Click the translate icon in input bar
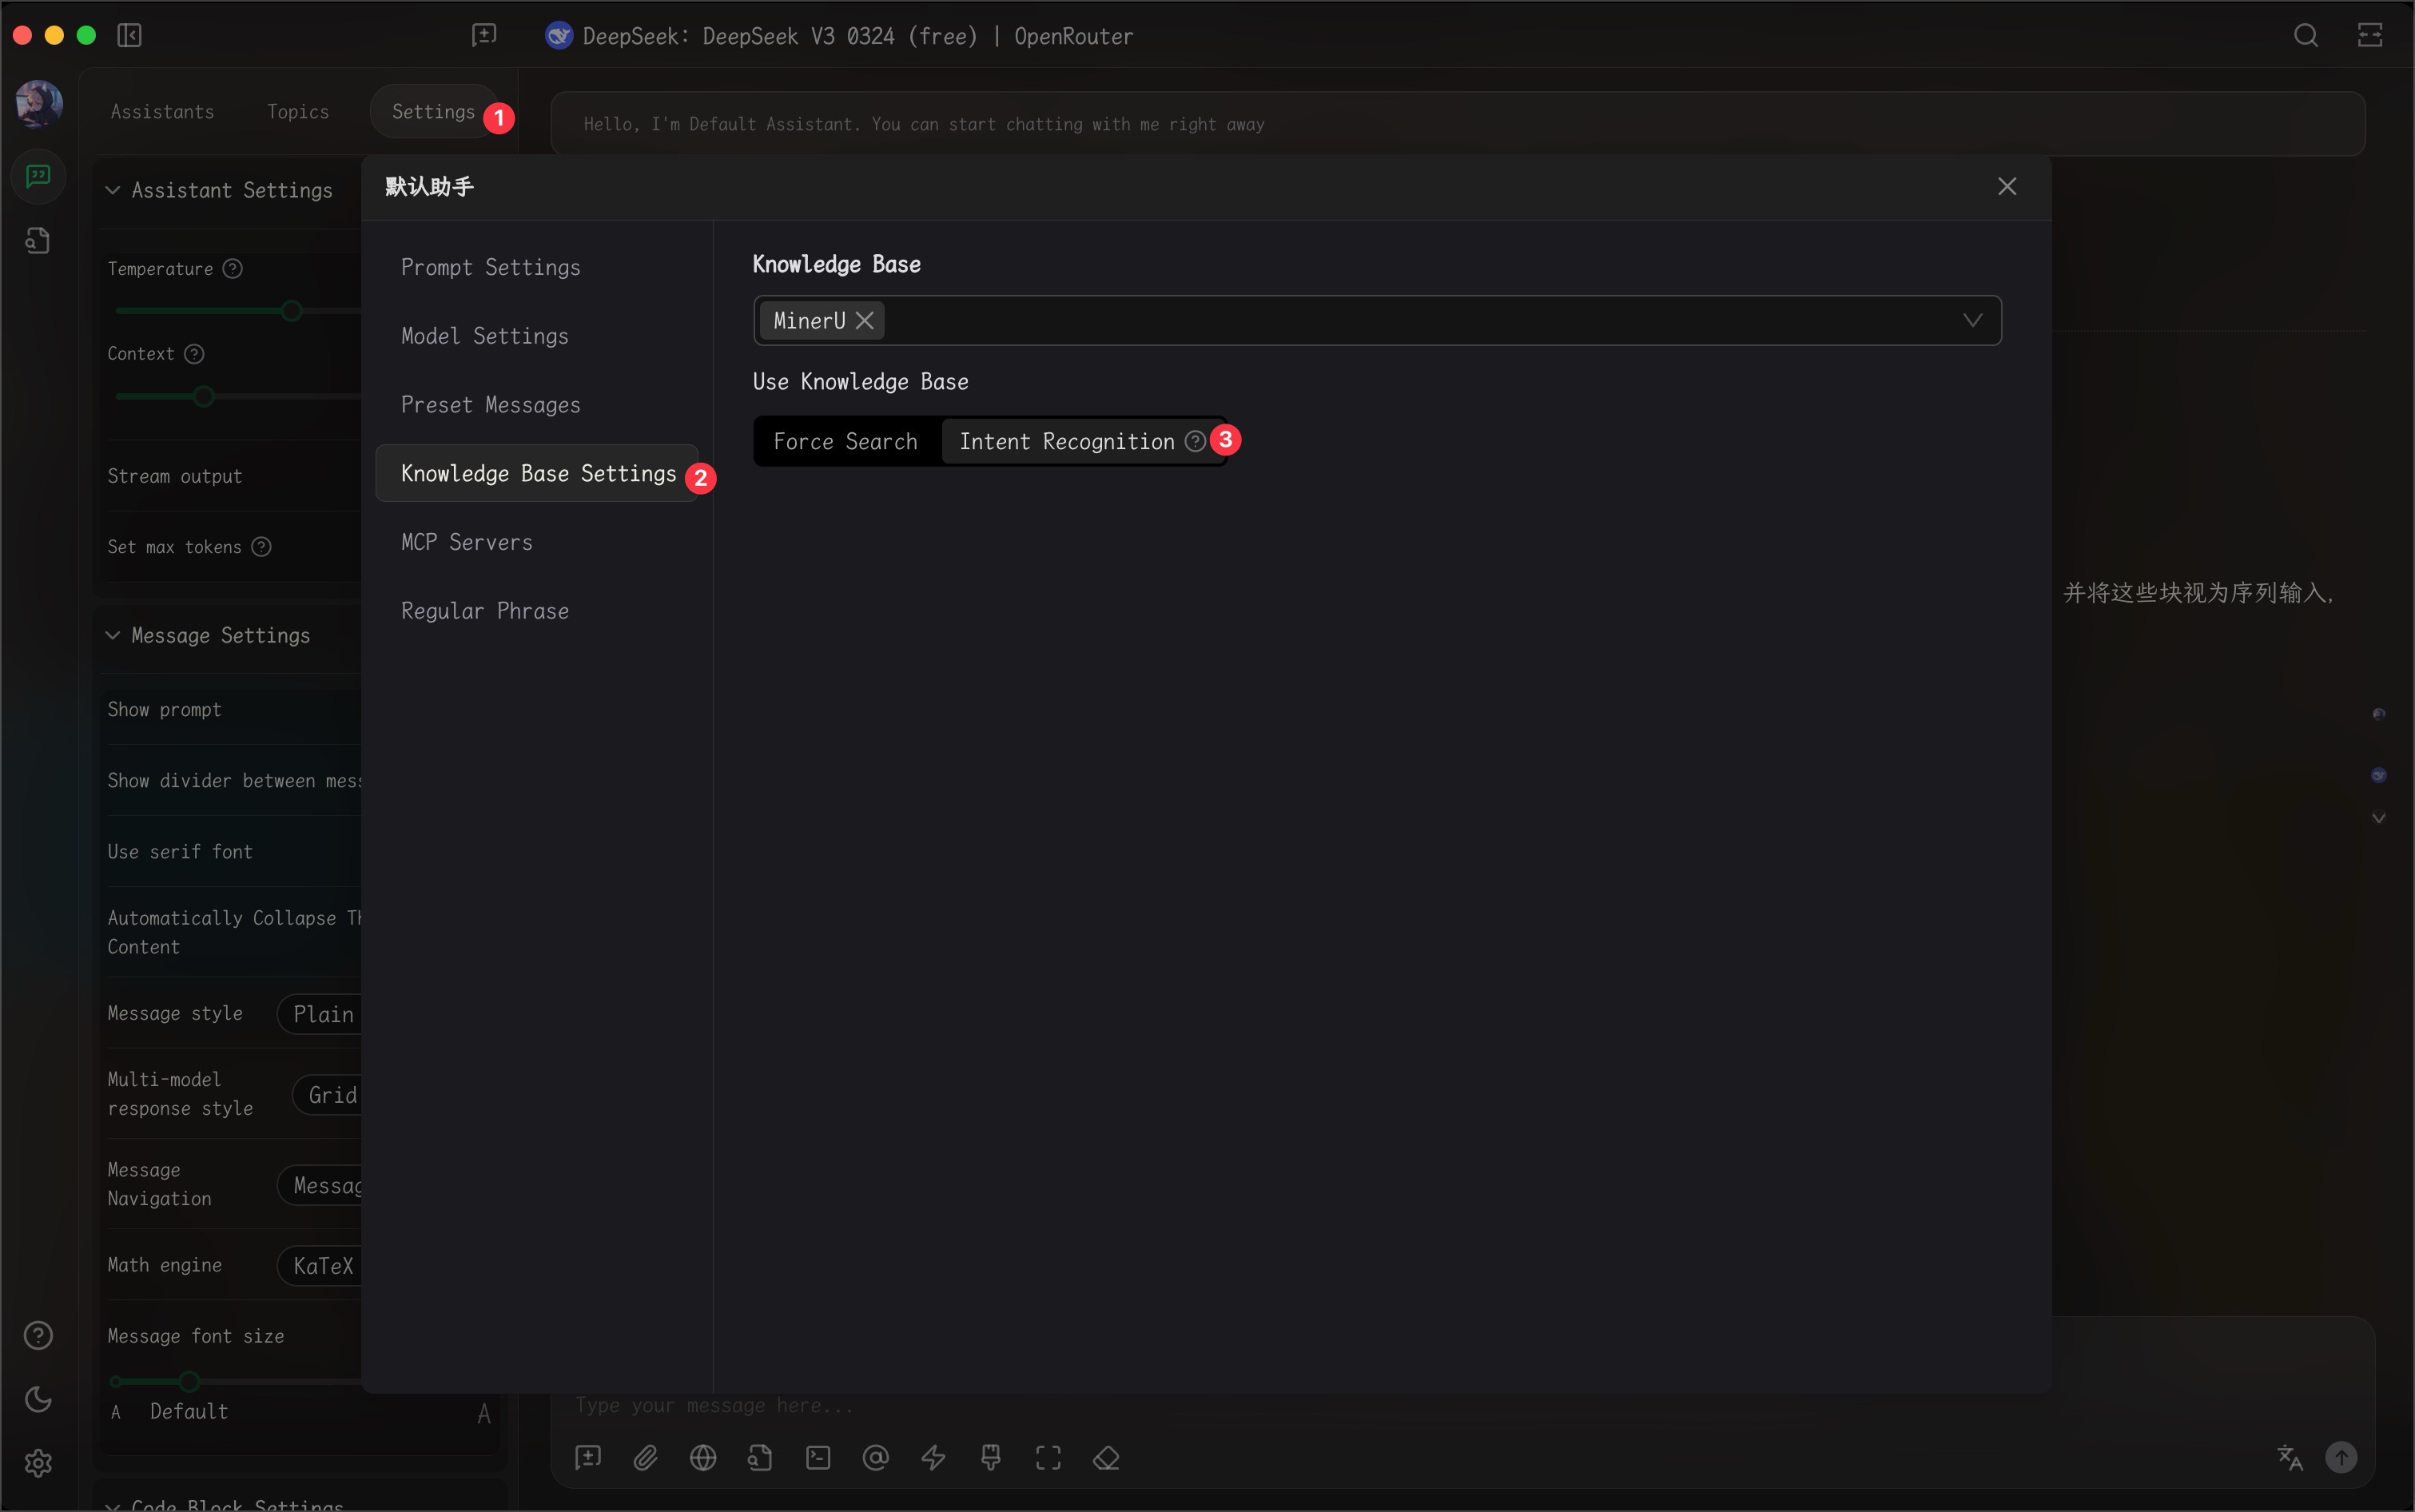The height and width of the screenshot is (1512, 2415). 2289,1458
